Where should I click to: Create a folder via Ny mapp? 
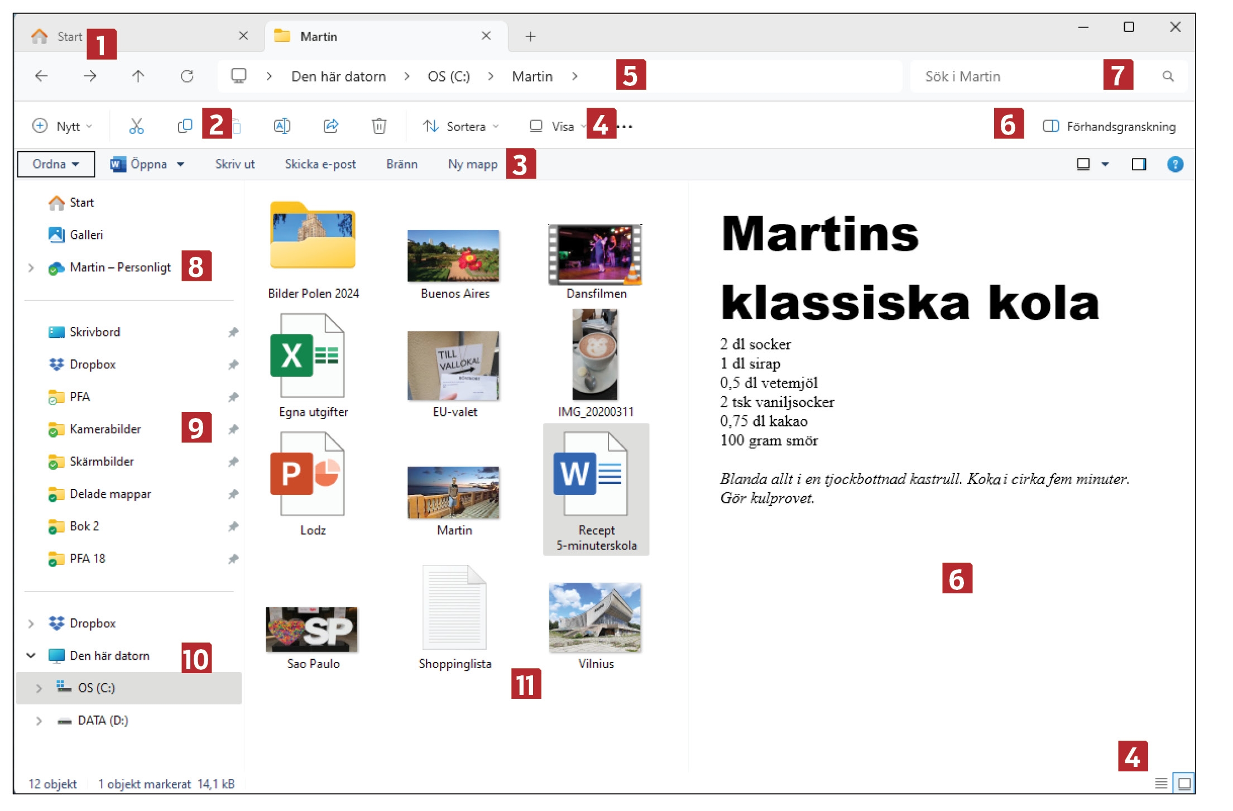click(472, 164)
